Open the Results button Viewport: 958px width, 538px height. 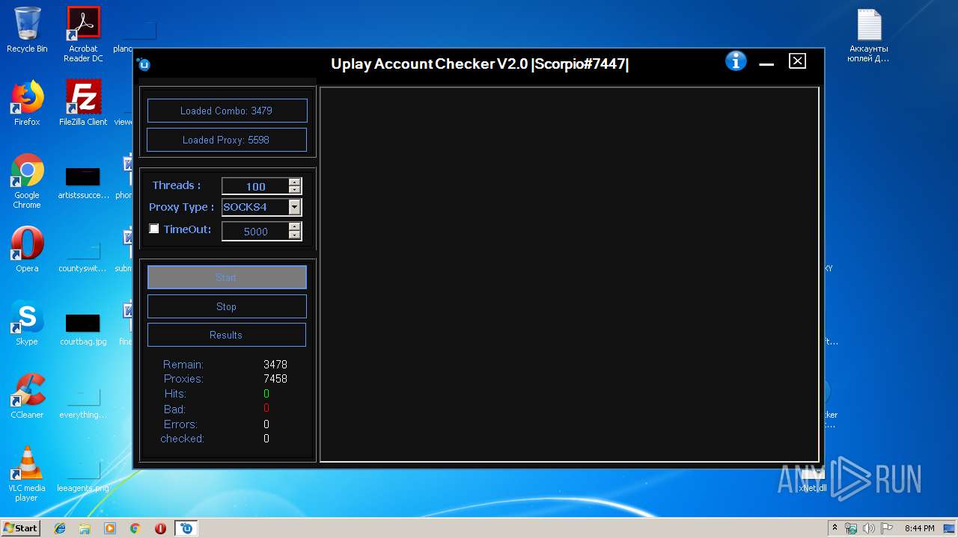(227, 335)
